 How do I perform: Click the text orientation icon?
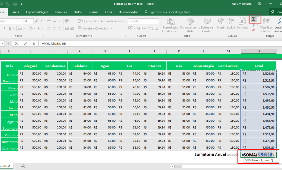(67, 21)
